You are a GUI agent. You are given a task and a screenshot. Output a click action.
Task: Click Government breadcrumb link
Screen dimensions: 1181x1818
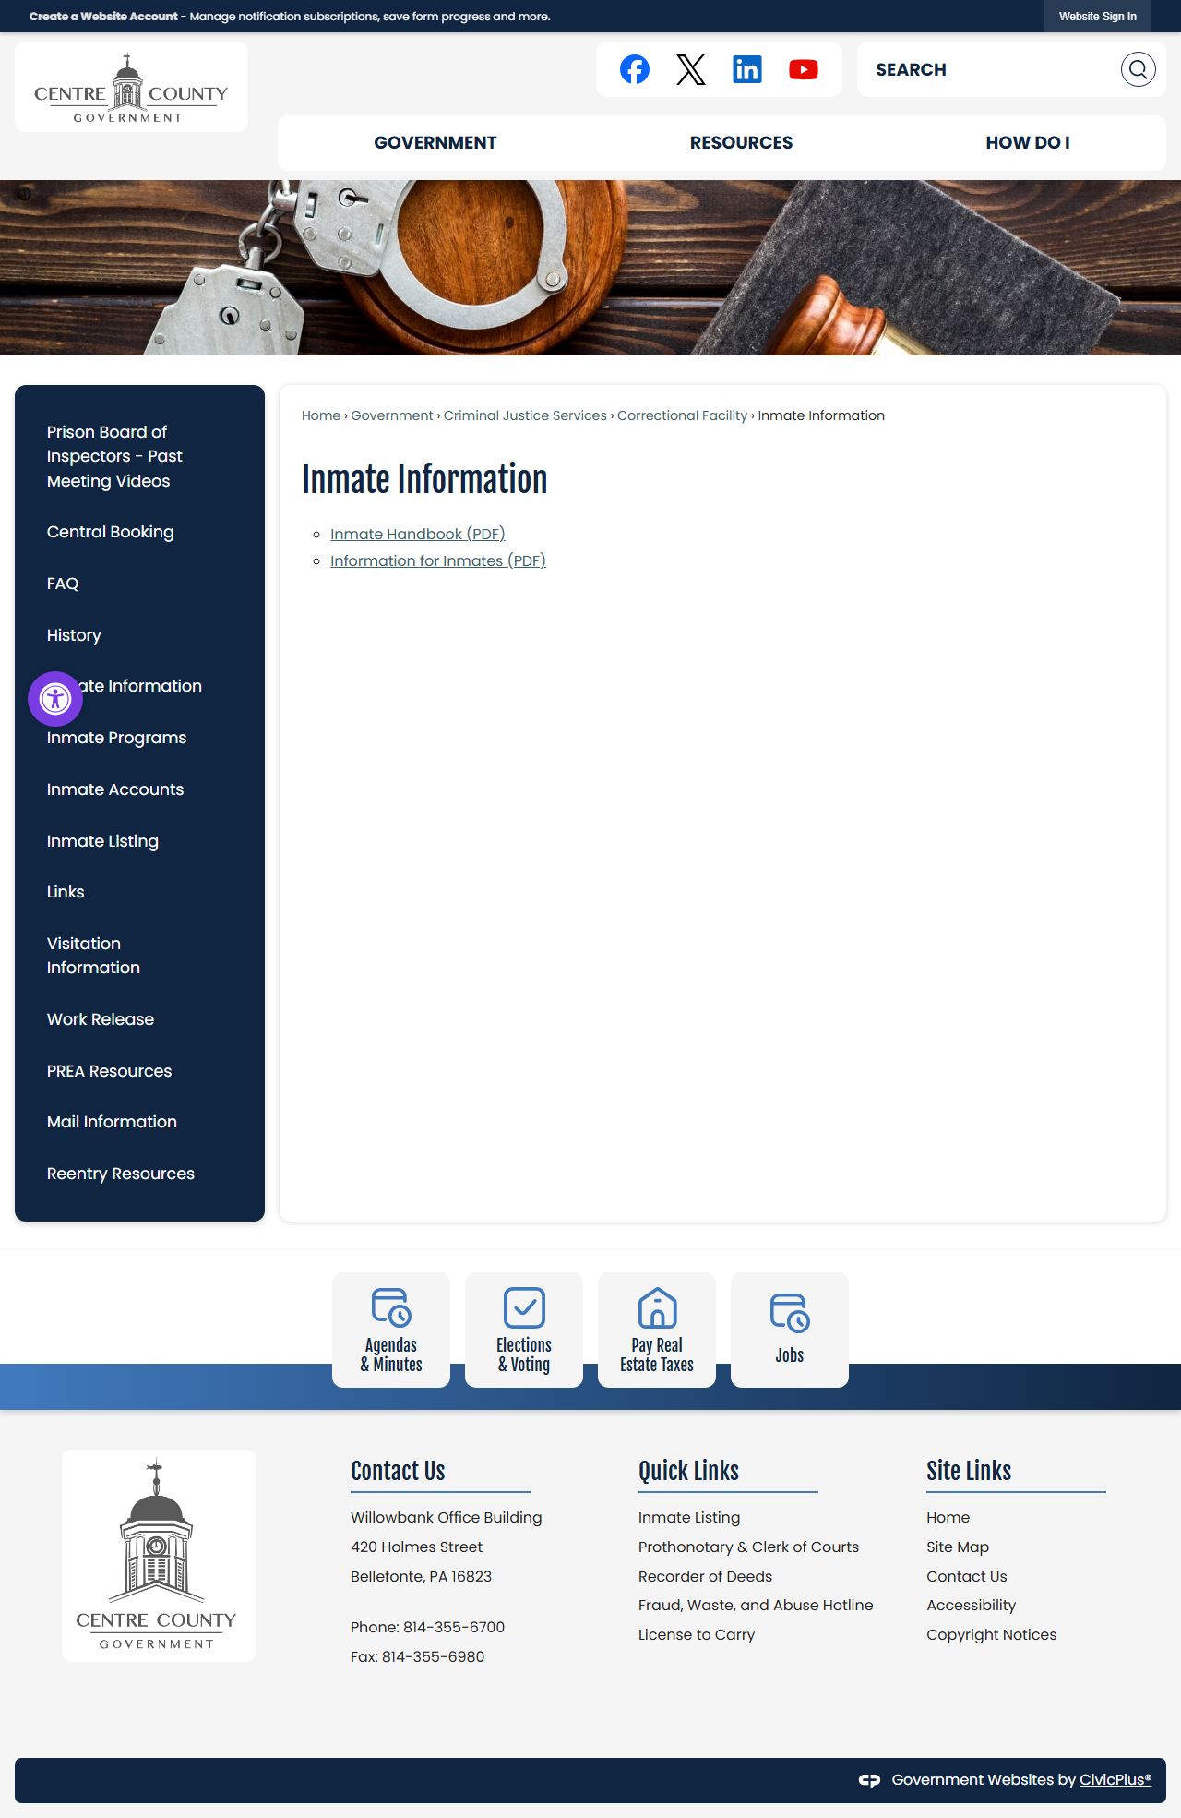(391, 415)
